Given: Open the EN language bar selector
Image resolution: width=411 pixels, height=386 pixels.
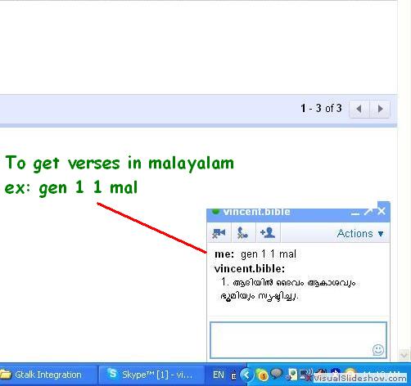Looking at the screenshot, I should click(219, 375).
